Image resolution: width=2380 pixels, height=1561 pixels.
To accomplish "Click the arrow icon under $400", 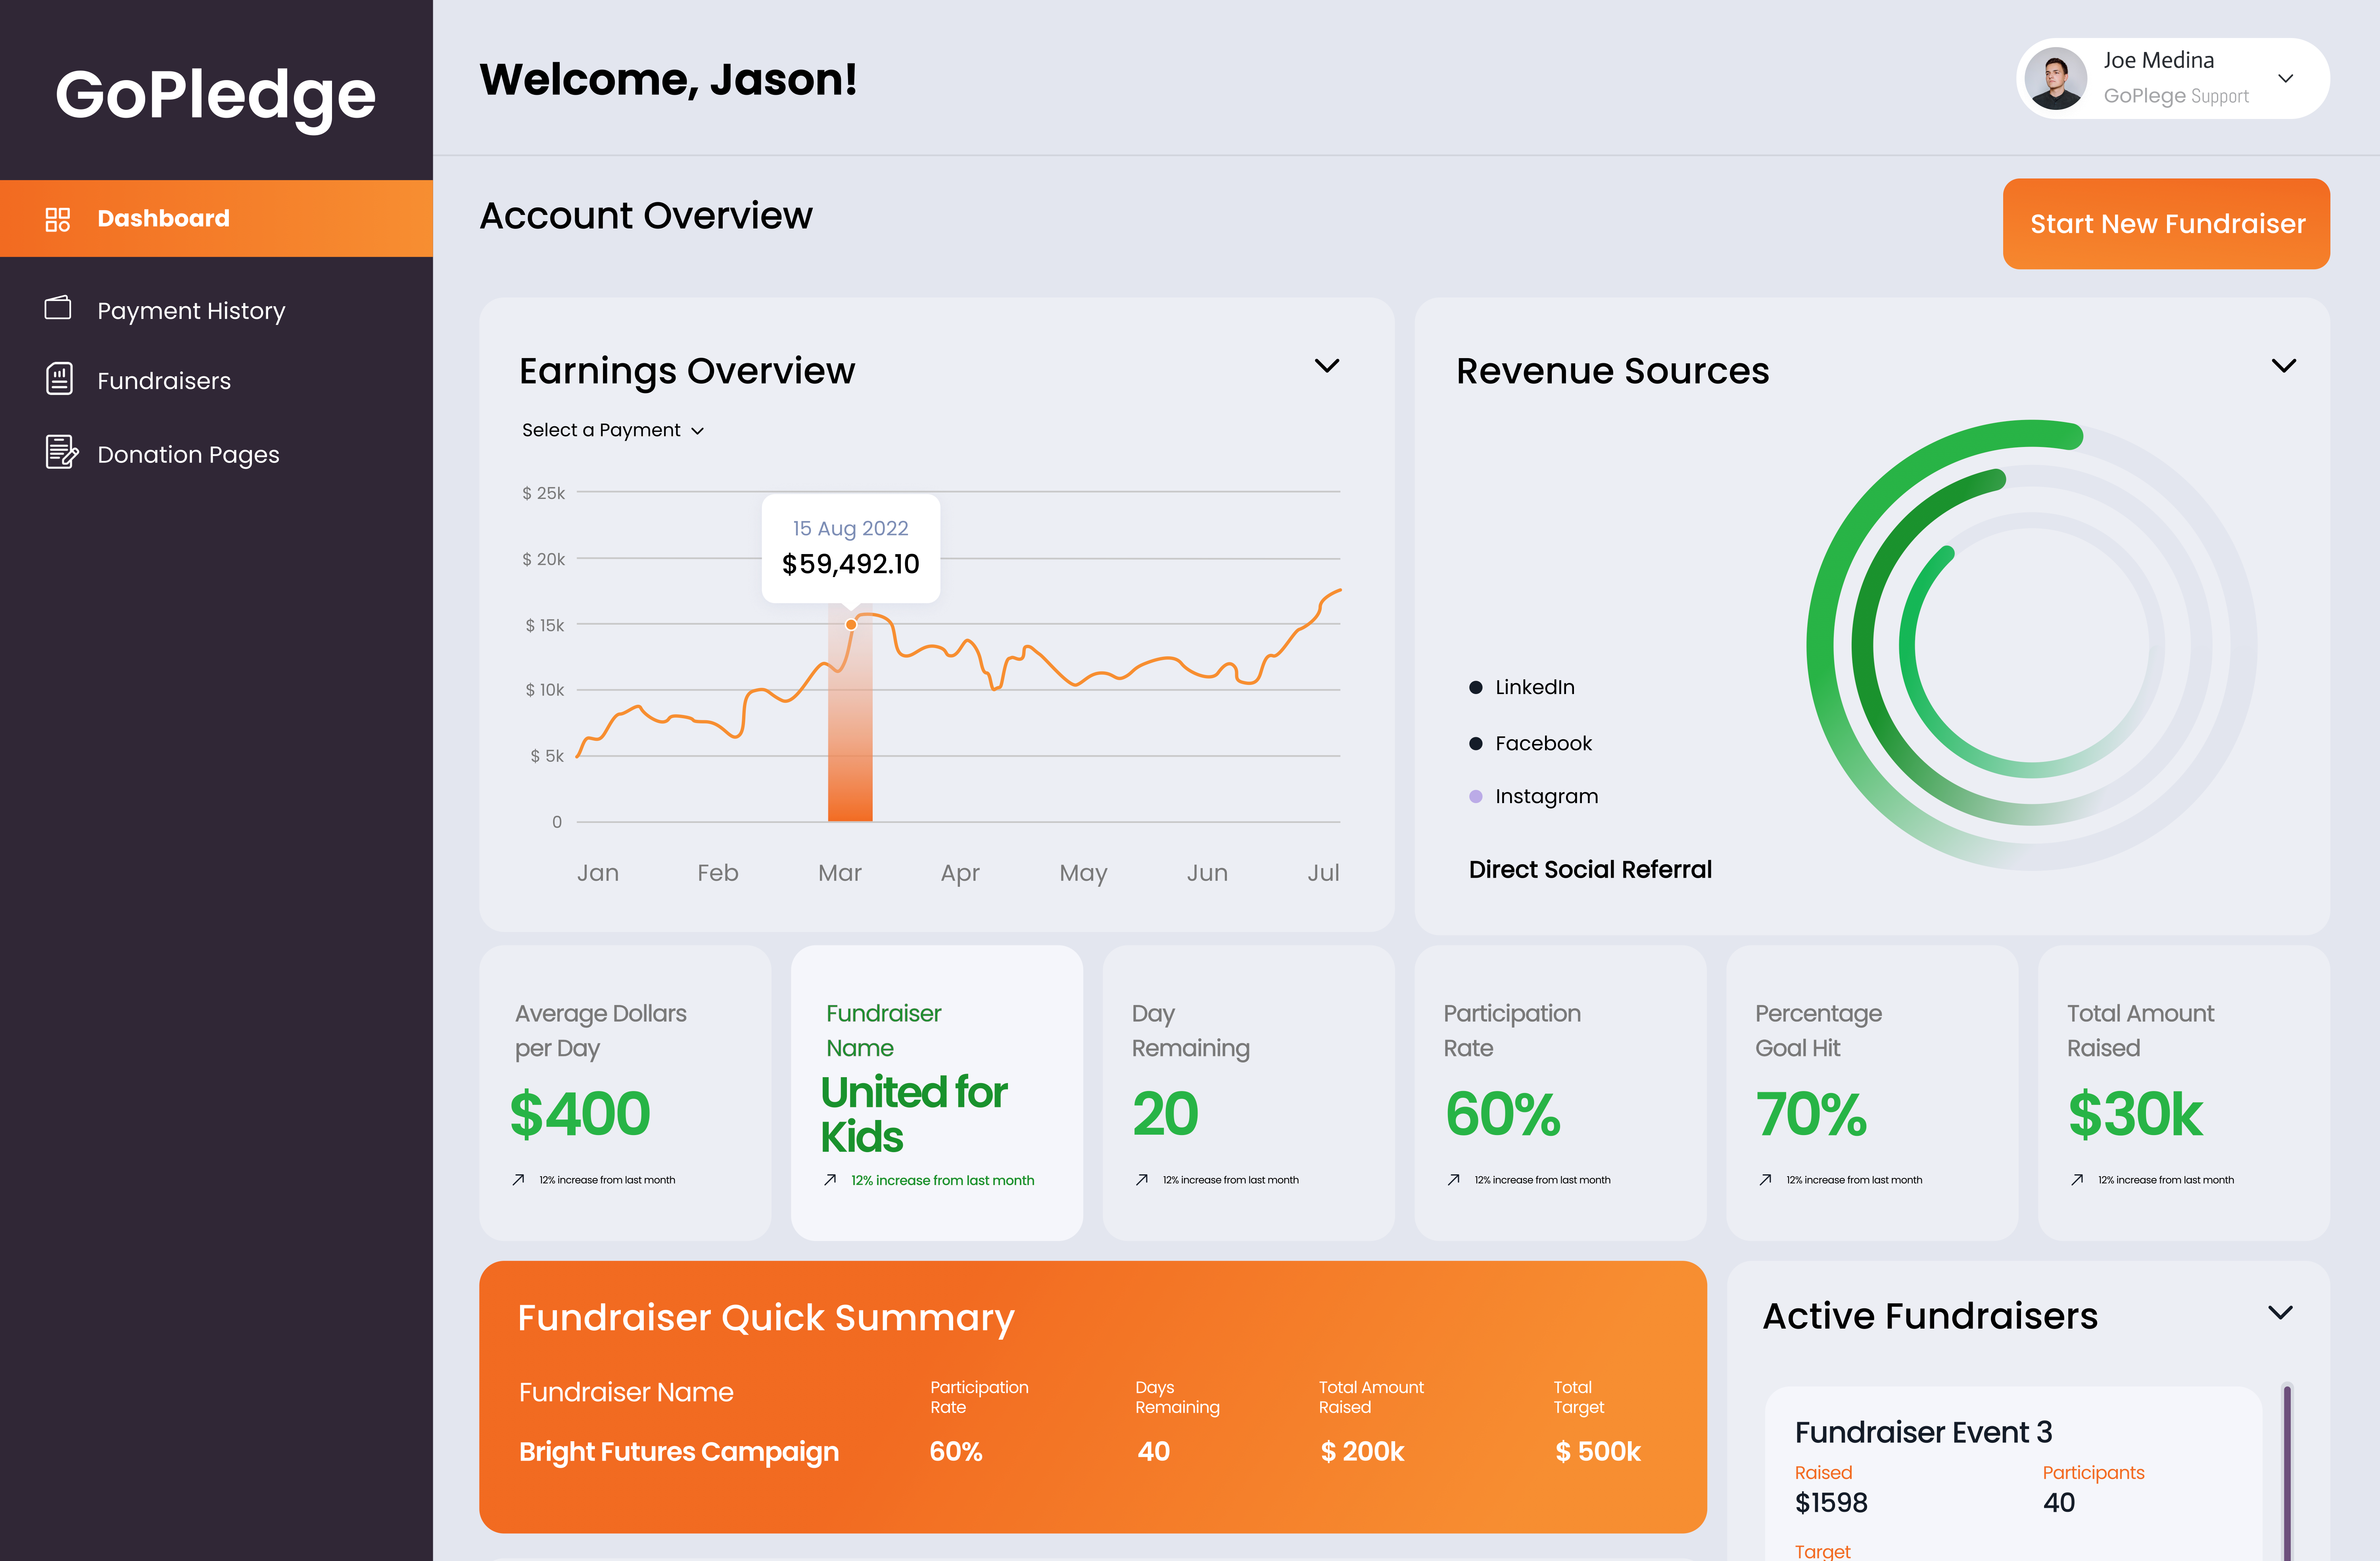I will 518,1180.
